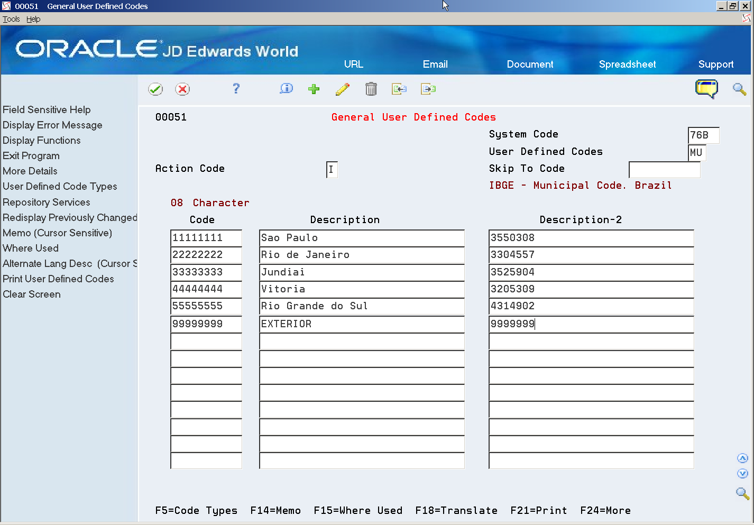Open User Defined Code Types

point(60,186)
